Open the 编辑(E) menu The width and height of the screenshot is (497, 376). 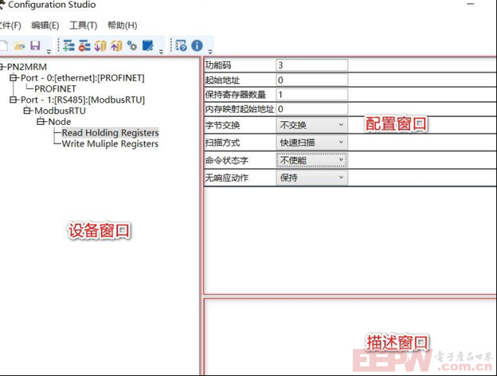[45, 25]
